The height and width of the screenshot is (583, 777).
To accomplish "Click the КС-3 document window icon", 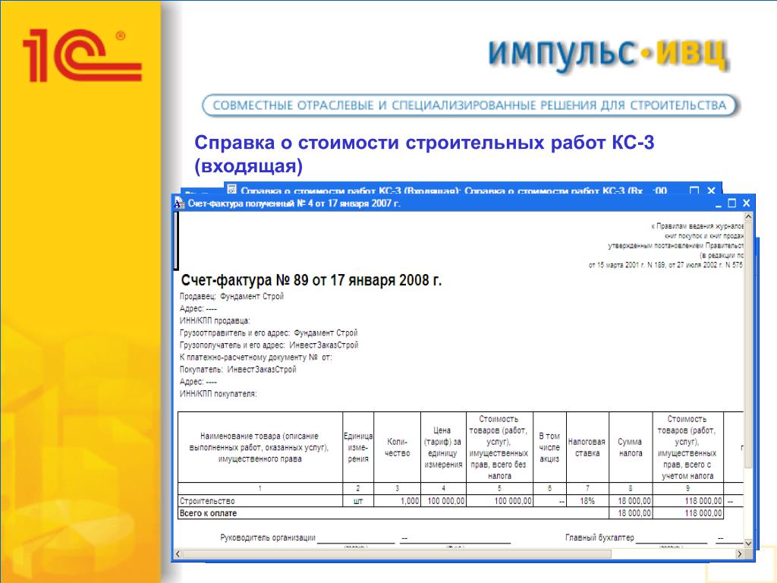I will click(232, 190).
